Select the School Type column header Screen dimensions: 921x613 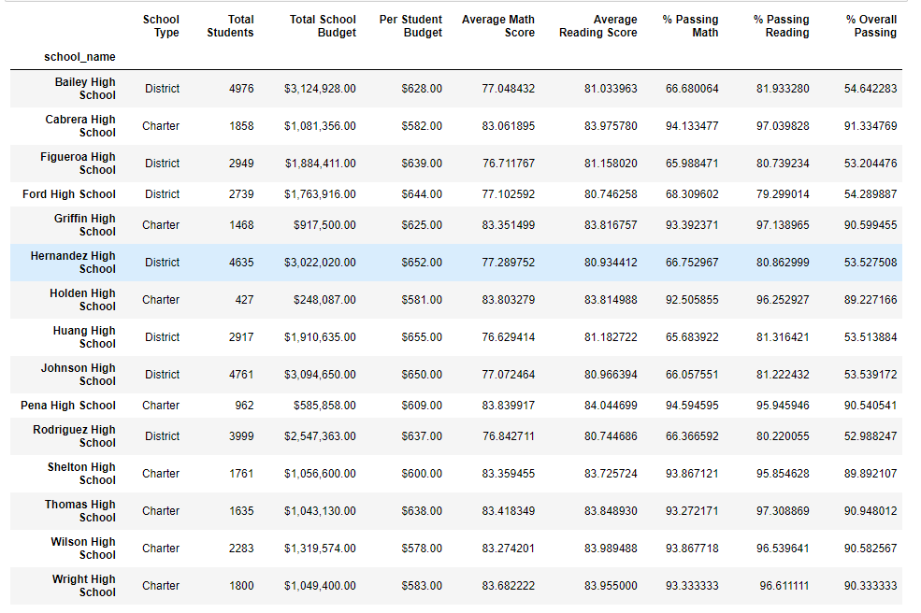pos(161,26)
